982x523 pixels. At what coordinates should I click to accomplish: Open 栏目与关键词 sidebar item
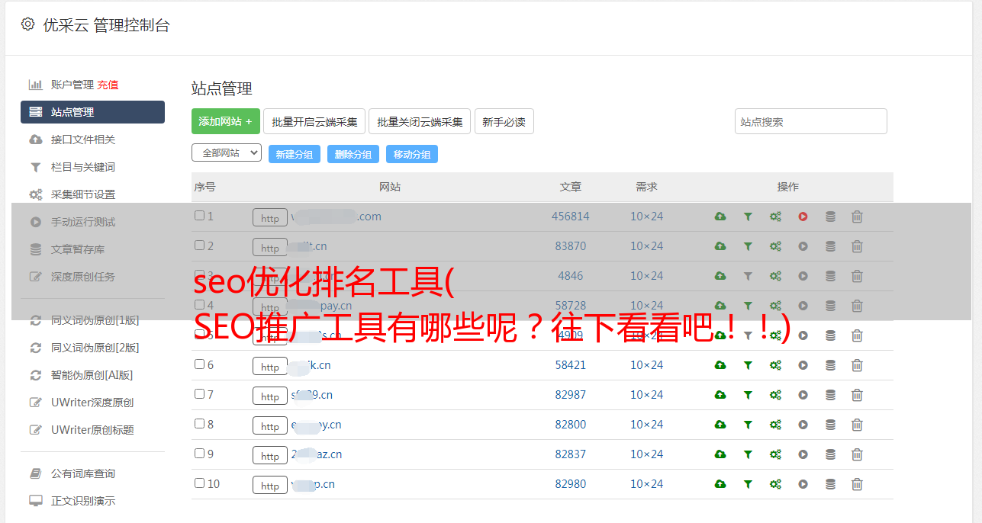point(83,167)
